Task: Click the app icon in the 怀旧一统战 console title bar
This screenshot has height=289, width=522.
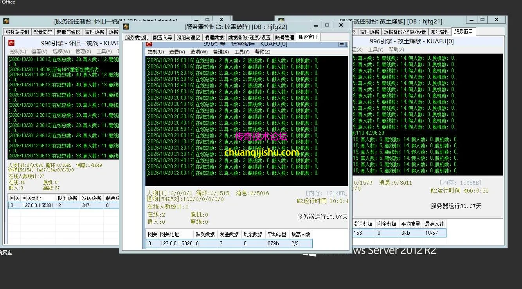Action: 6,21
